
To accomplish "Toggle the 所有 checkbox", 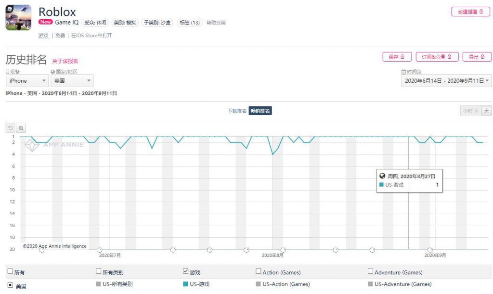I will [11, 271].
